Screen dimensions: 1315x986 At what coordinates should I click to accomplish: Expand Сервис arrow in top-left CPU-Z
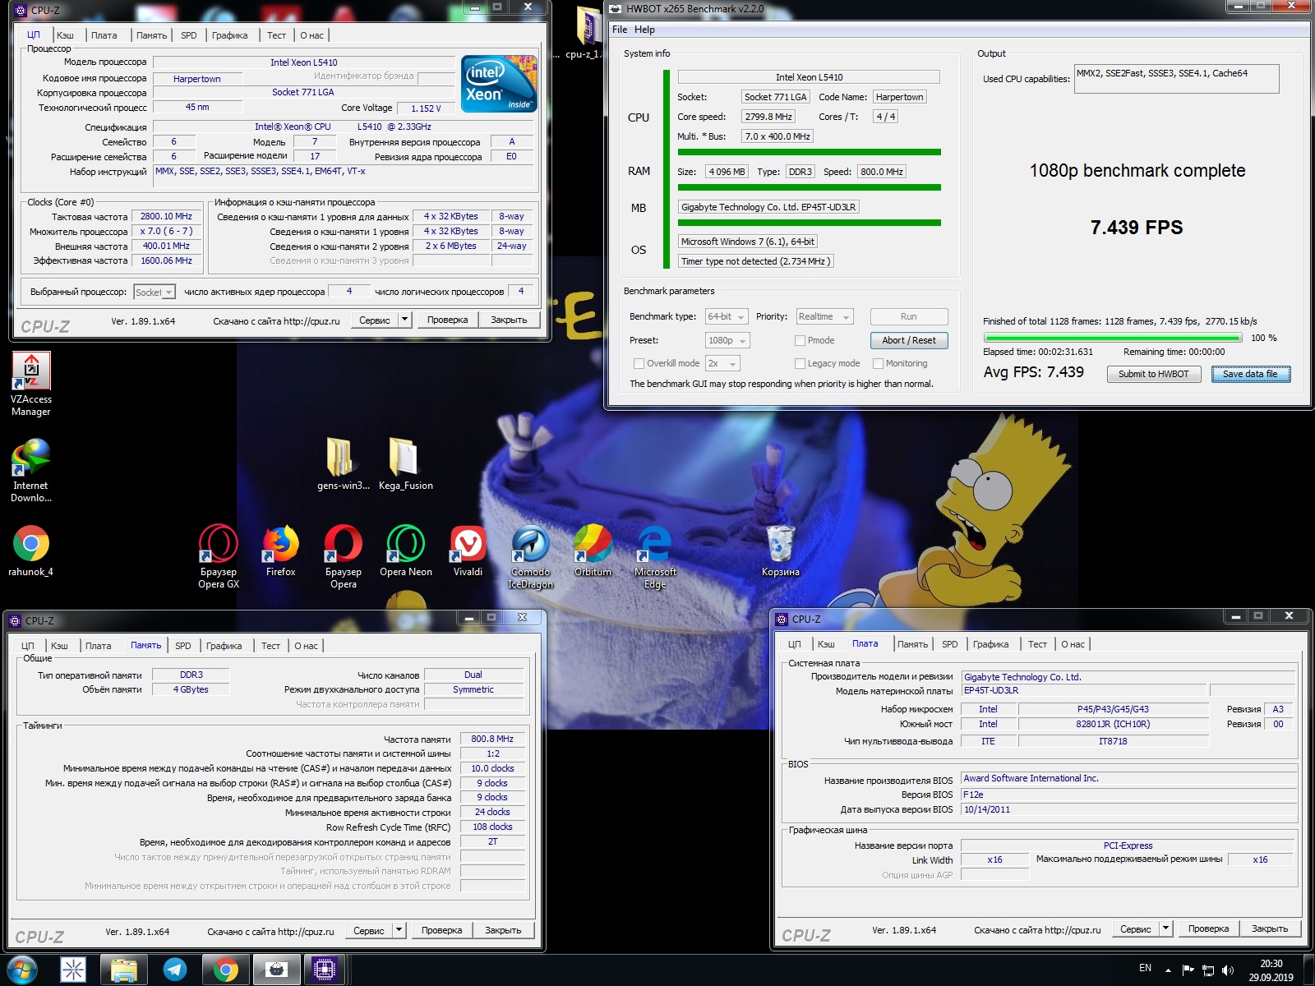405,320
